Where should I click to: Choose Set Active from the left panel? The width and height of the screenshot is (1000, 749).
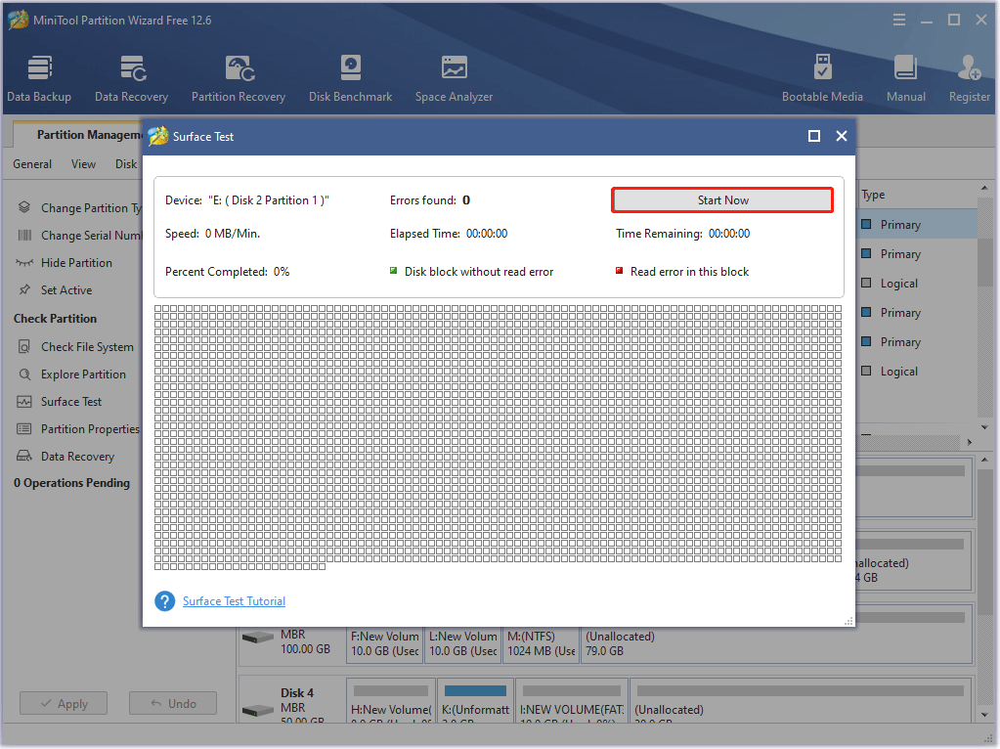tap(65, 289)
